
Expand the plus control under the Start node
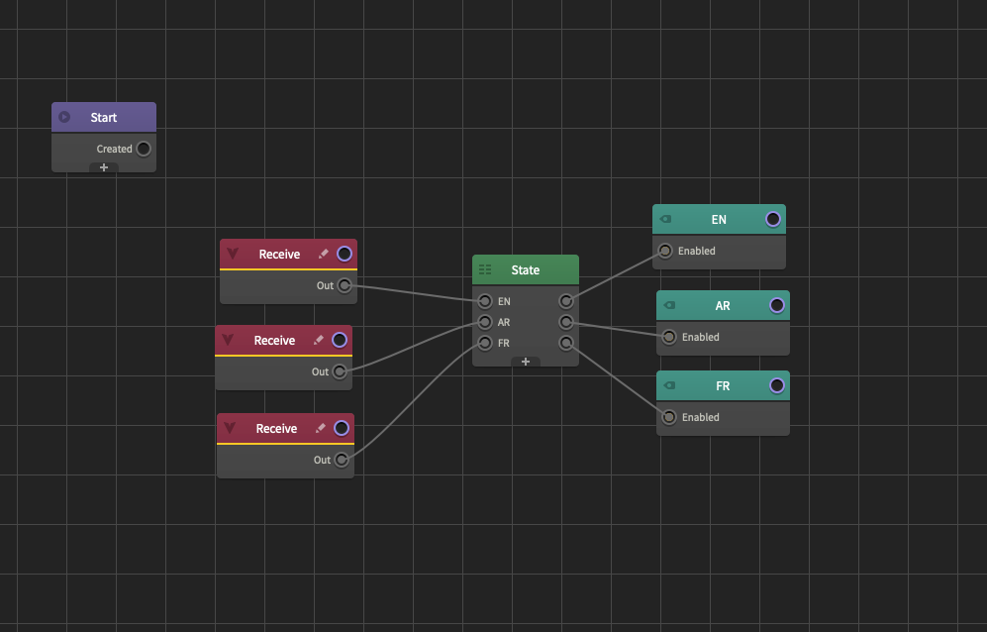(103, 167)
